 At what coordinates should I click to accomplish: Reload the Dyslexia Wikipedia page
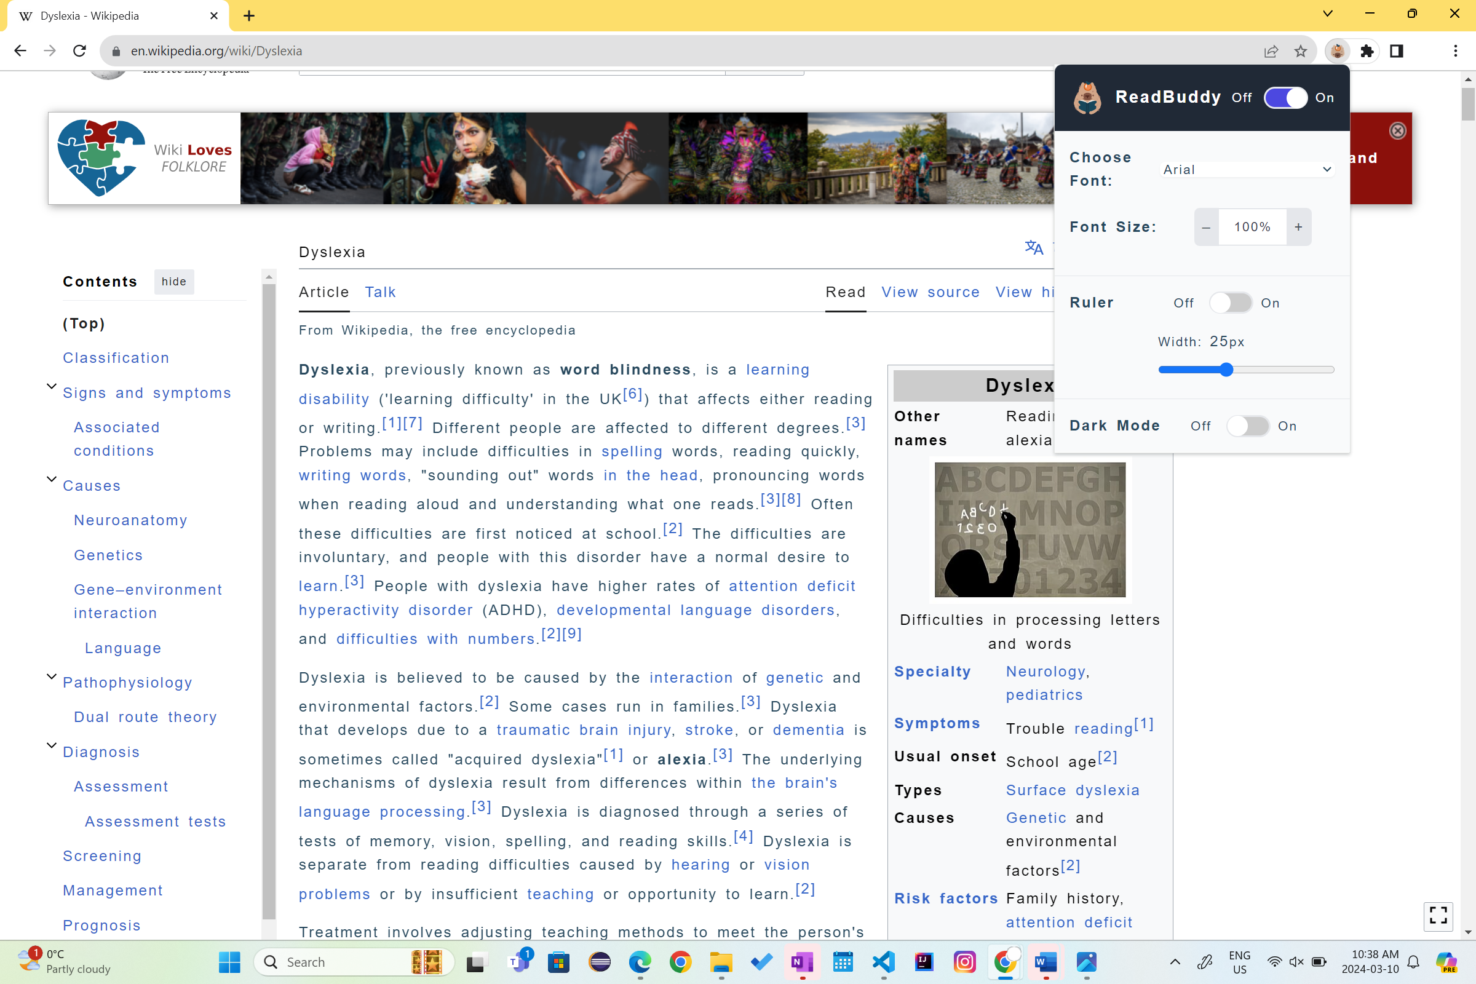coord(79,51)
